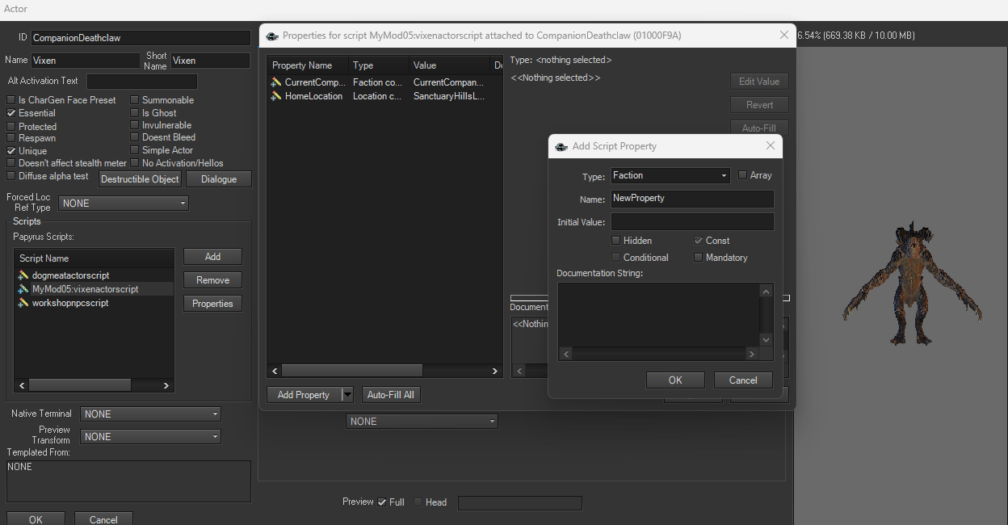Click the HomeLocation property icon

(x=276, y=96)
